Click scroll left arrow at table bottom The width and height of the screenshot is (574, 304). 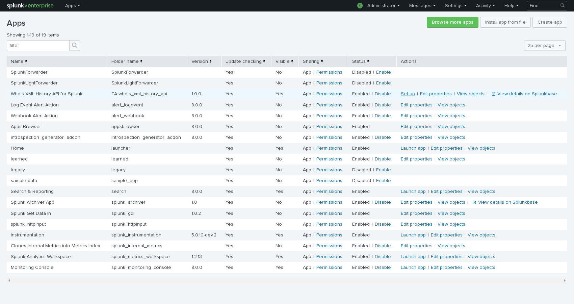pos(9,280)
